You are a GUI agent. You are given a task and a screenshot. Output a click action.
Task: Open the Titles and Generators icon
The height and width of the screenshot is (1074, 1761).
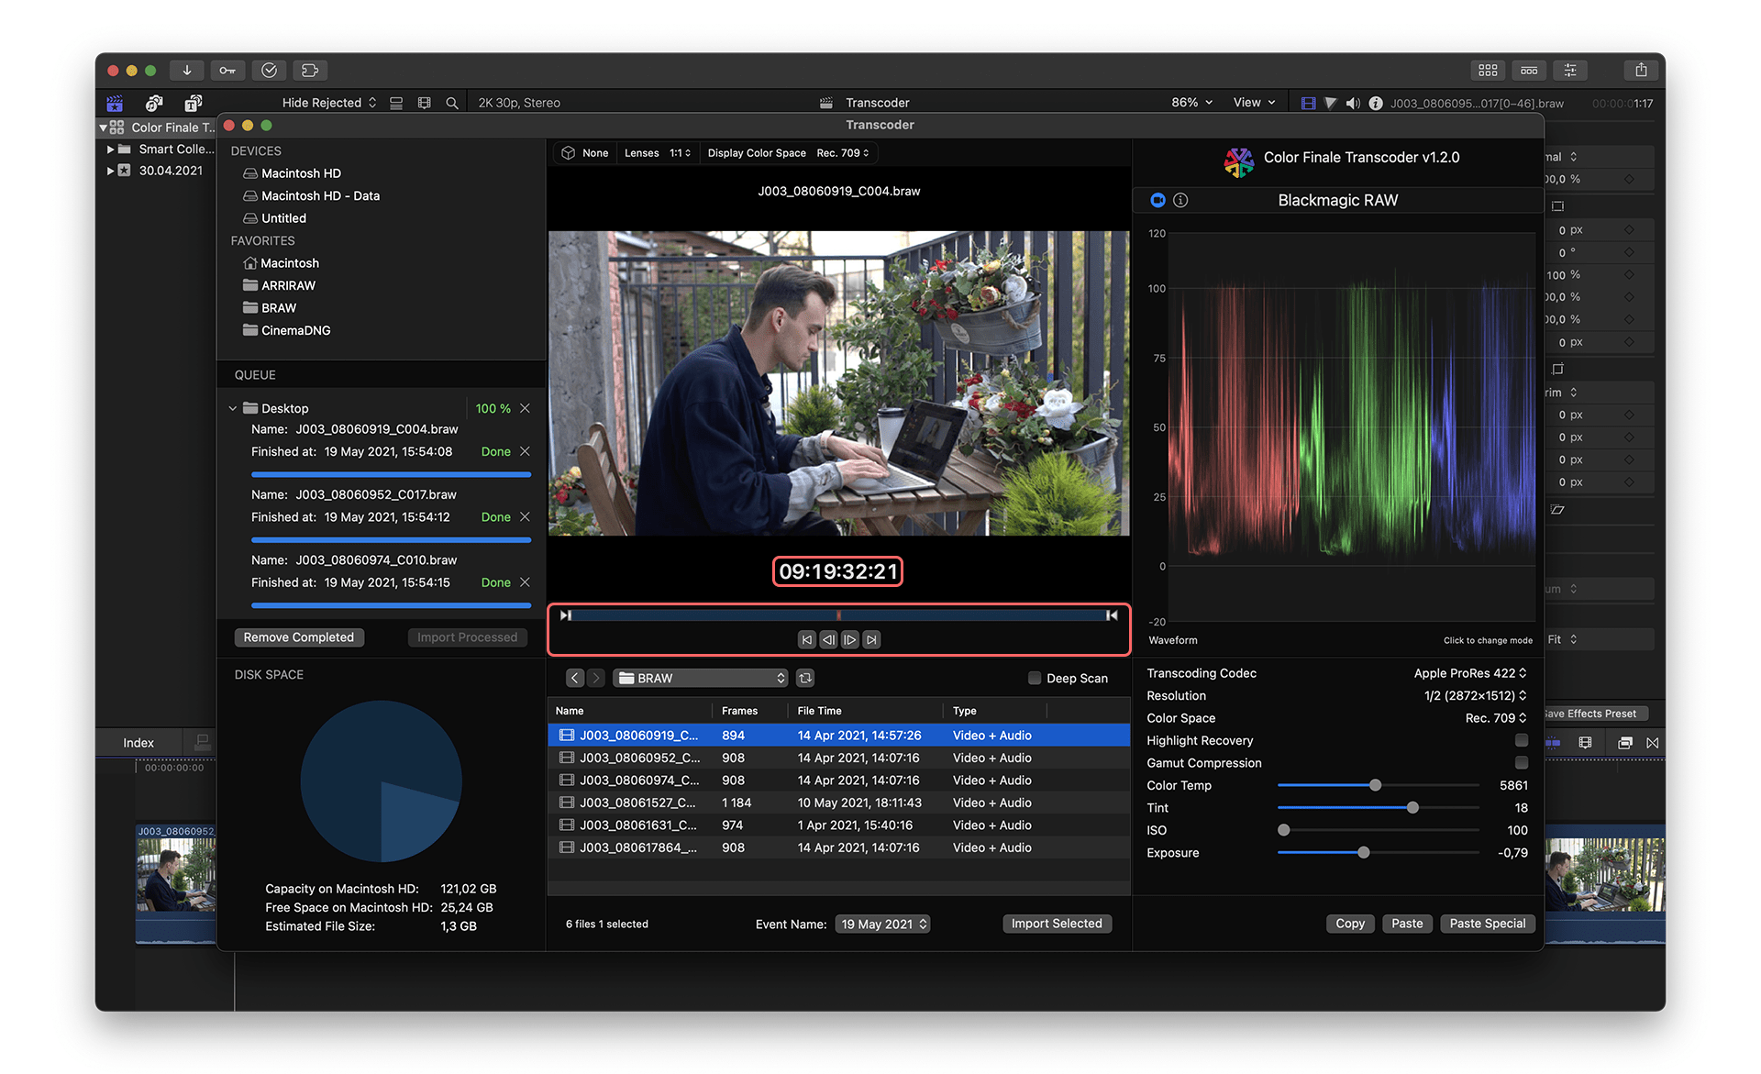click(x=191, y=103)
